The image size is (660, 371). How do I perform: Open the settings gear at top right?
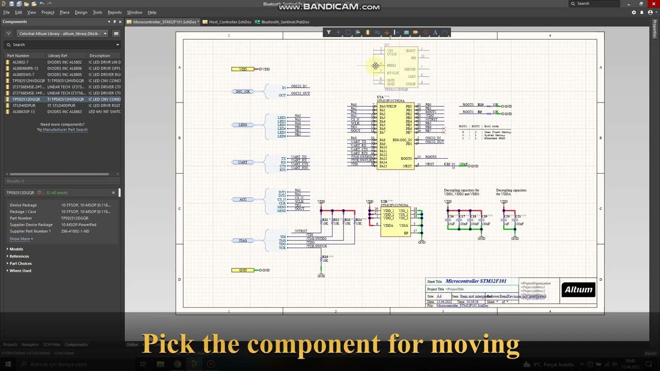(x=634, y=12)
